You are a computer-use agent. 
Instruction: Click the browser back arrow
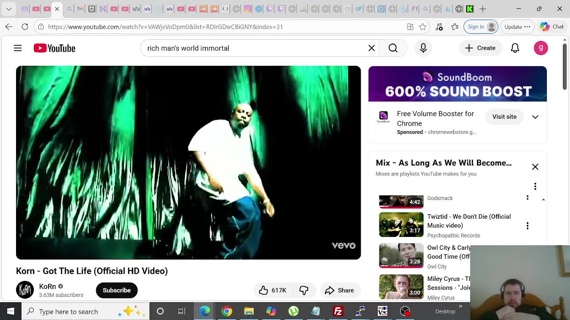(9, 27)
